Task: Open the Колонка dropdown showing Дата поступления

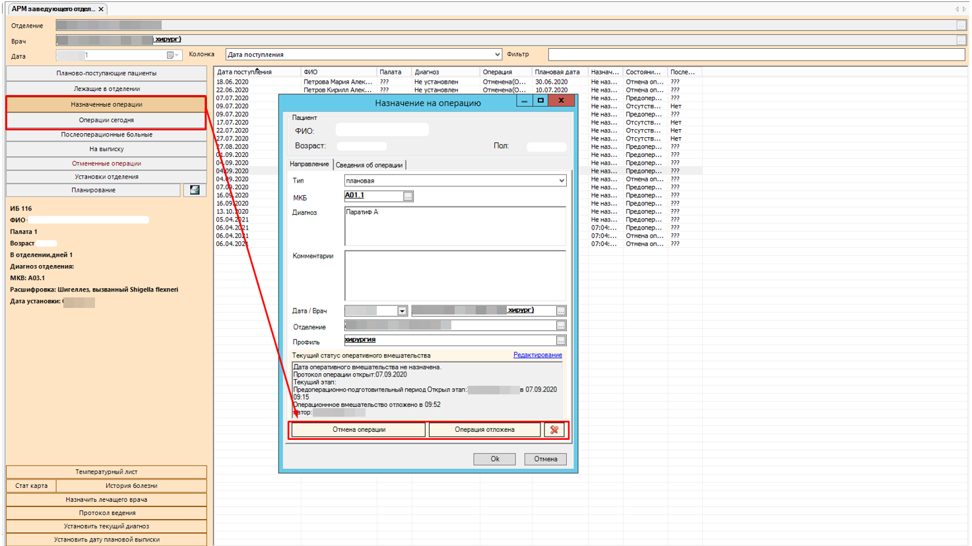Action: point(497,55)
